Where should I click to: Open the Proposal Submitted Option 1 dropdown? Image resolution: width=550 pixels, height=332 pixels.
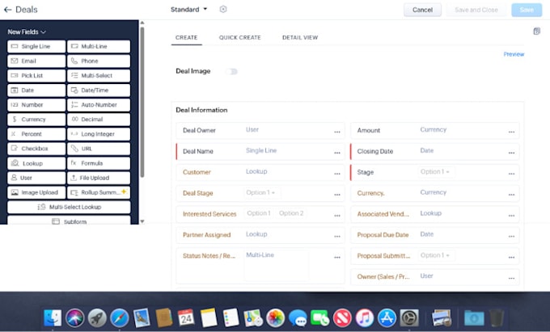(435, 255)
